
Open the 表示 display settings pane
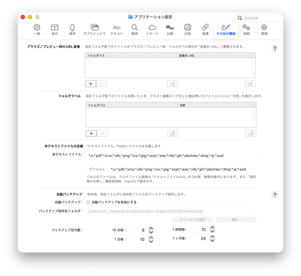pyautogui.click(x=55, y=30)
